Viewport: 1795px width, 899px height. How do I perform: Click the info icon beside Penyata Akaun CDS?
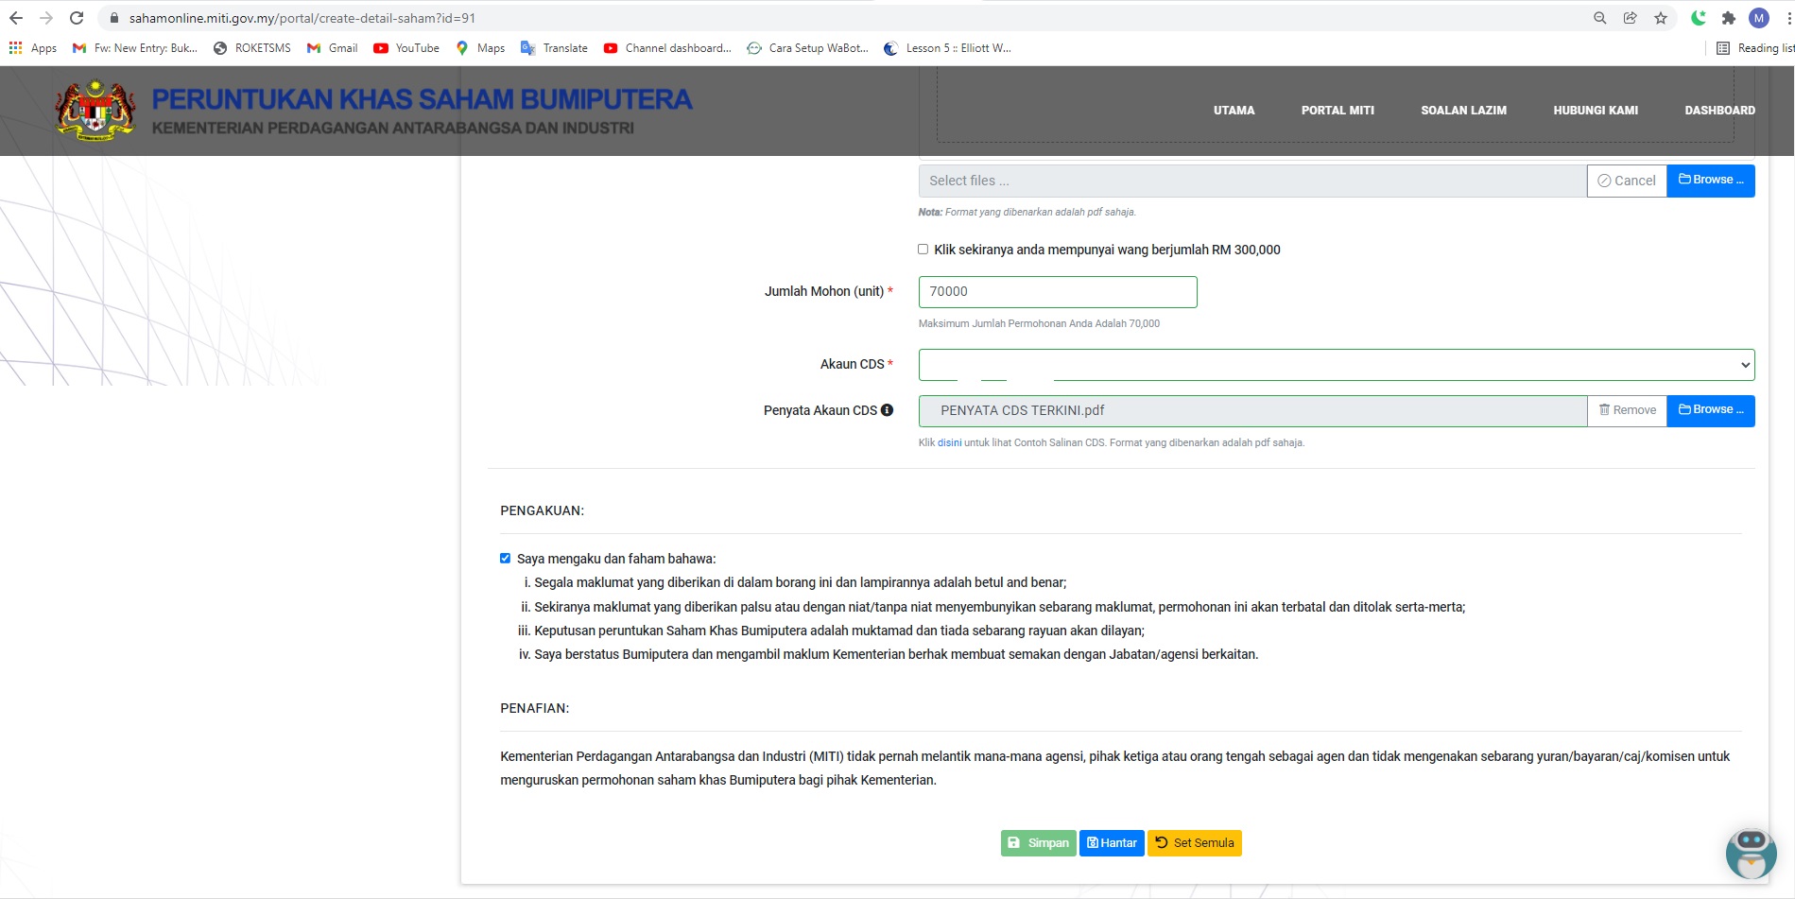(x=887, y=410)
